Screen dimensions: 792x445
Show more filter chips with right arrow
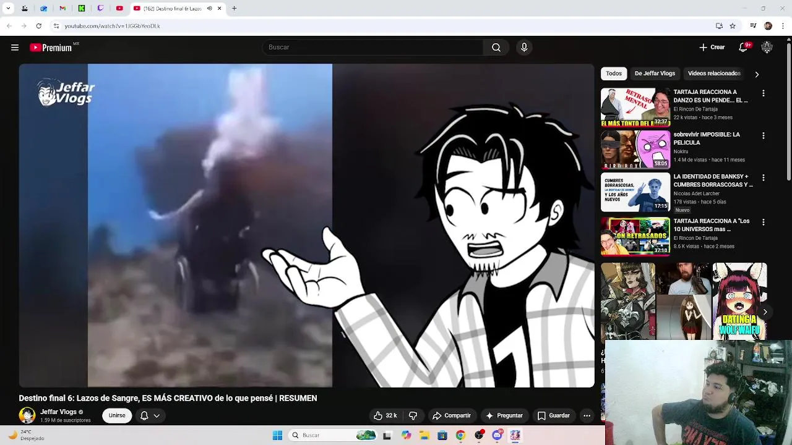[757, 74]
